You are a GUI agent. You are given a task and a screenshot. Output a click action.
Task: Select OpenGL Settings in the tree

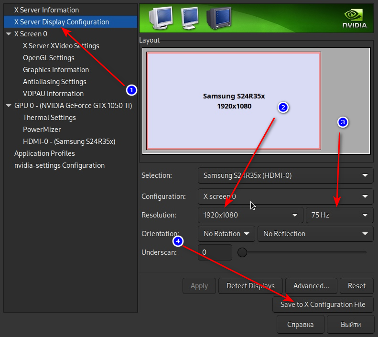tap(49, 58)
